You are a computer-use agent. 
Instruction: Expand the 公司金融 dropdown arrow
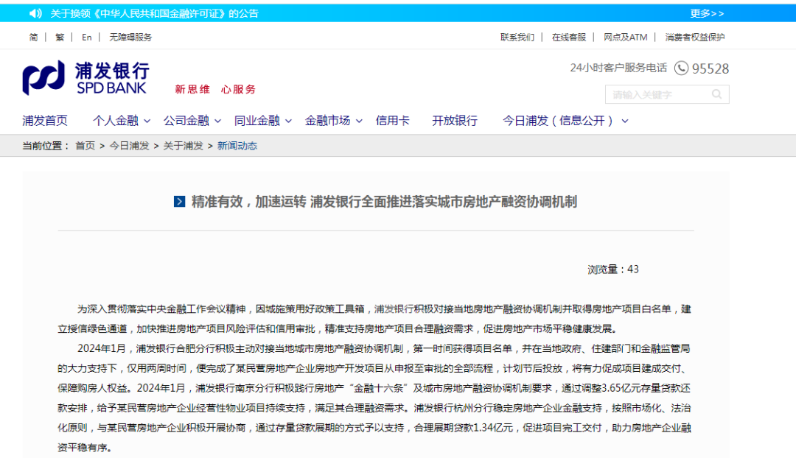point(217,121)
